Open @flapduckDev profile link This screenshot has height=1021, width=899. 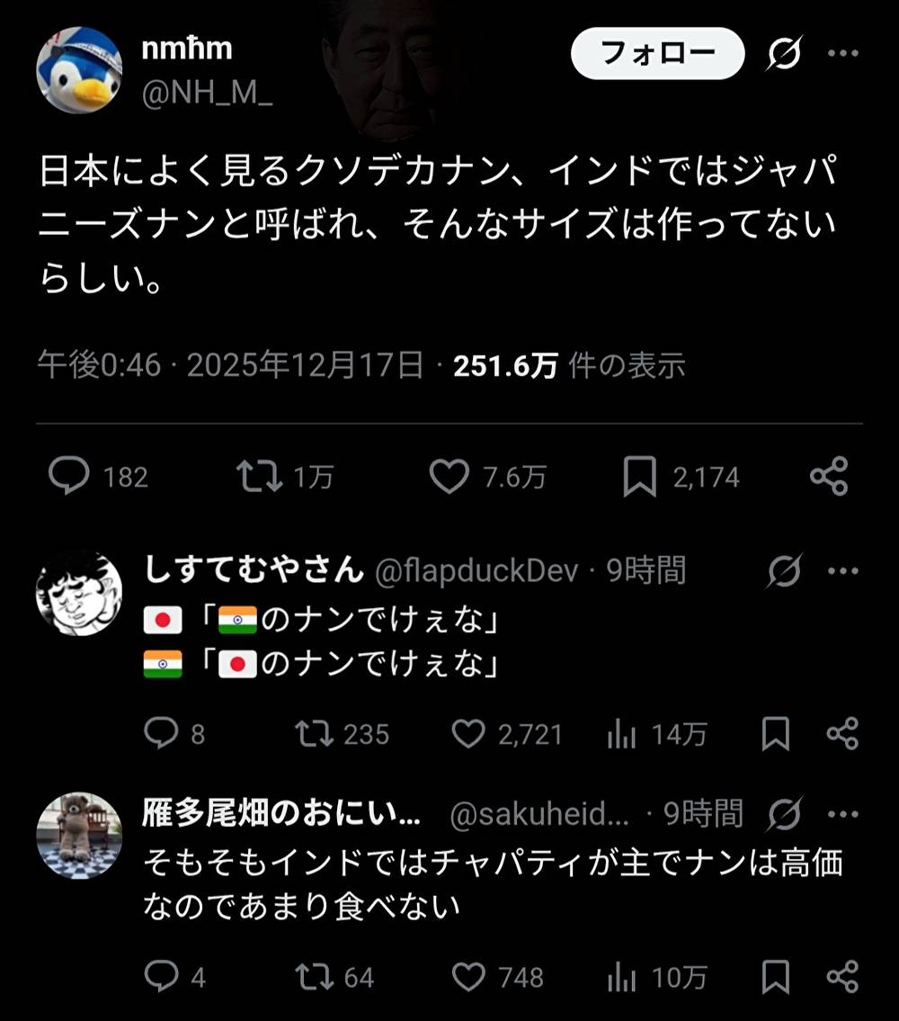tap(476, 570)
